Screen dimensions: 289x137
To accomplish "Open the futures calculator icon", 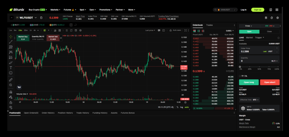I will pos(266,18).
